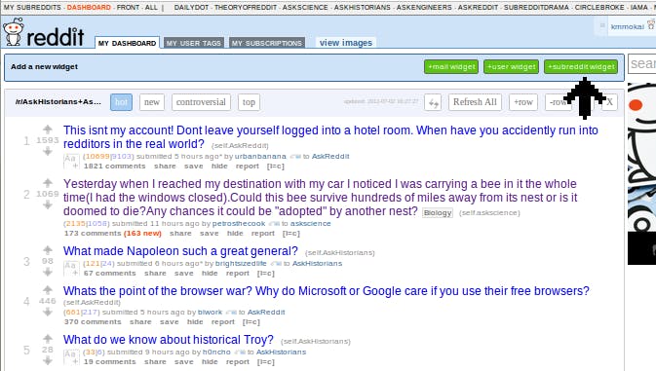656x371 pixels.
Task: Open the hotel room redditors post title
Action: coord(330,137)
